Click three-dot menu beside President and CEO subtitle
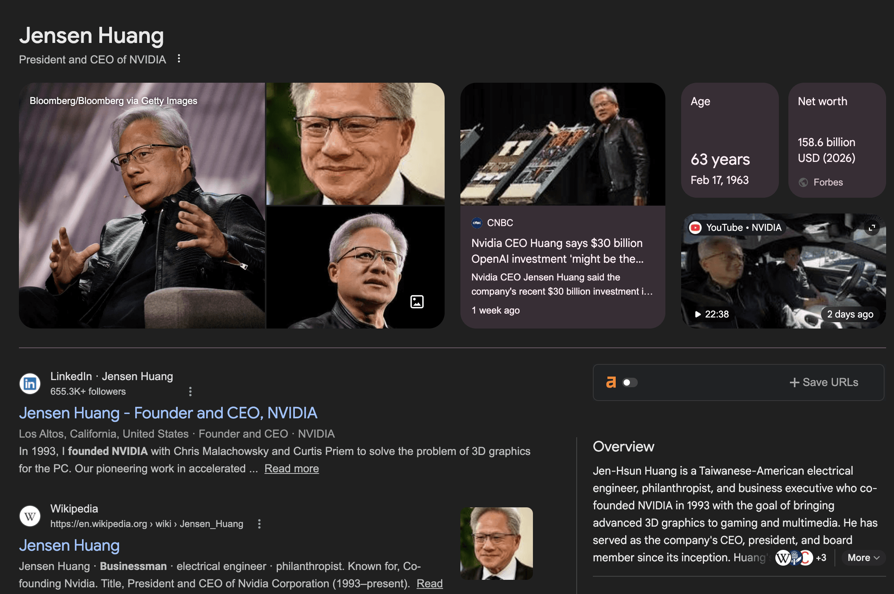894x594 pixels. 179,59
